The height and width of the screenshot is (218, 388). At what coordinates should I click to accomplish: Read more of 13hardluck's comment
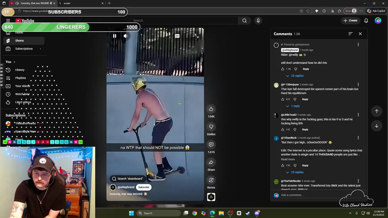[288, 159]
